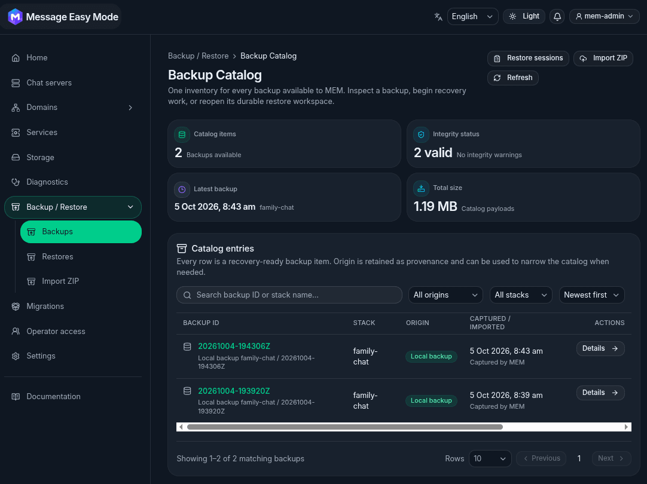Open Import ZIP in the sidebar

[x=81, y=281]
